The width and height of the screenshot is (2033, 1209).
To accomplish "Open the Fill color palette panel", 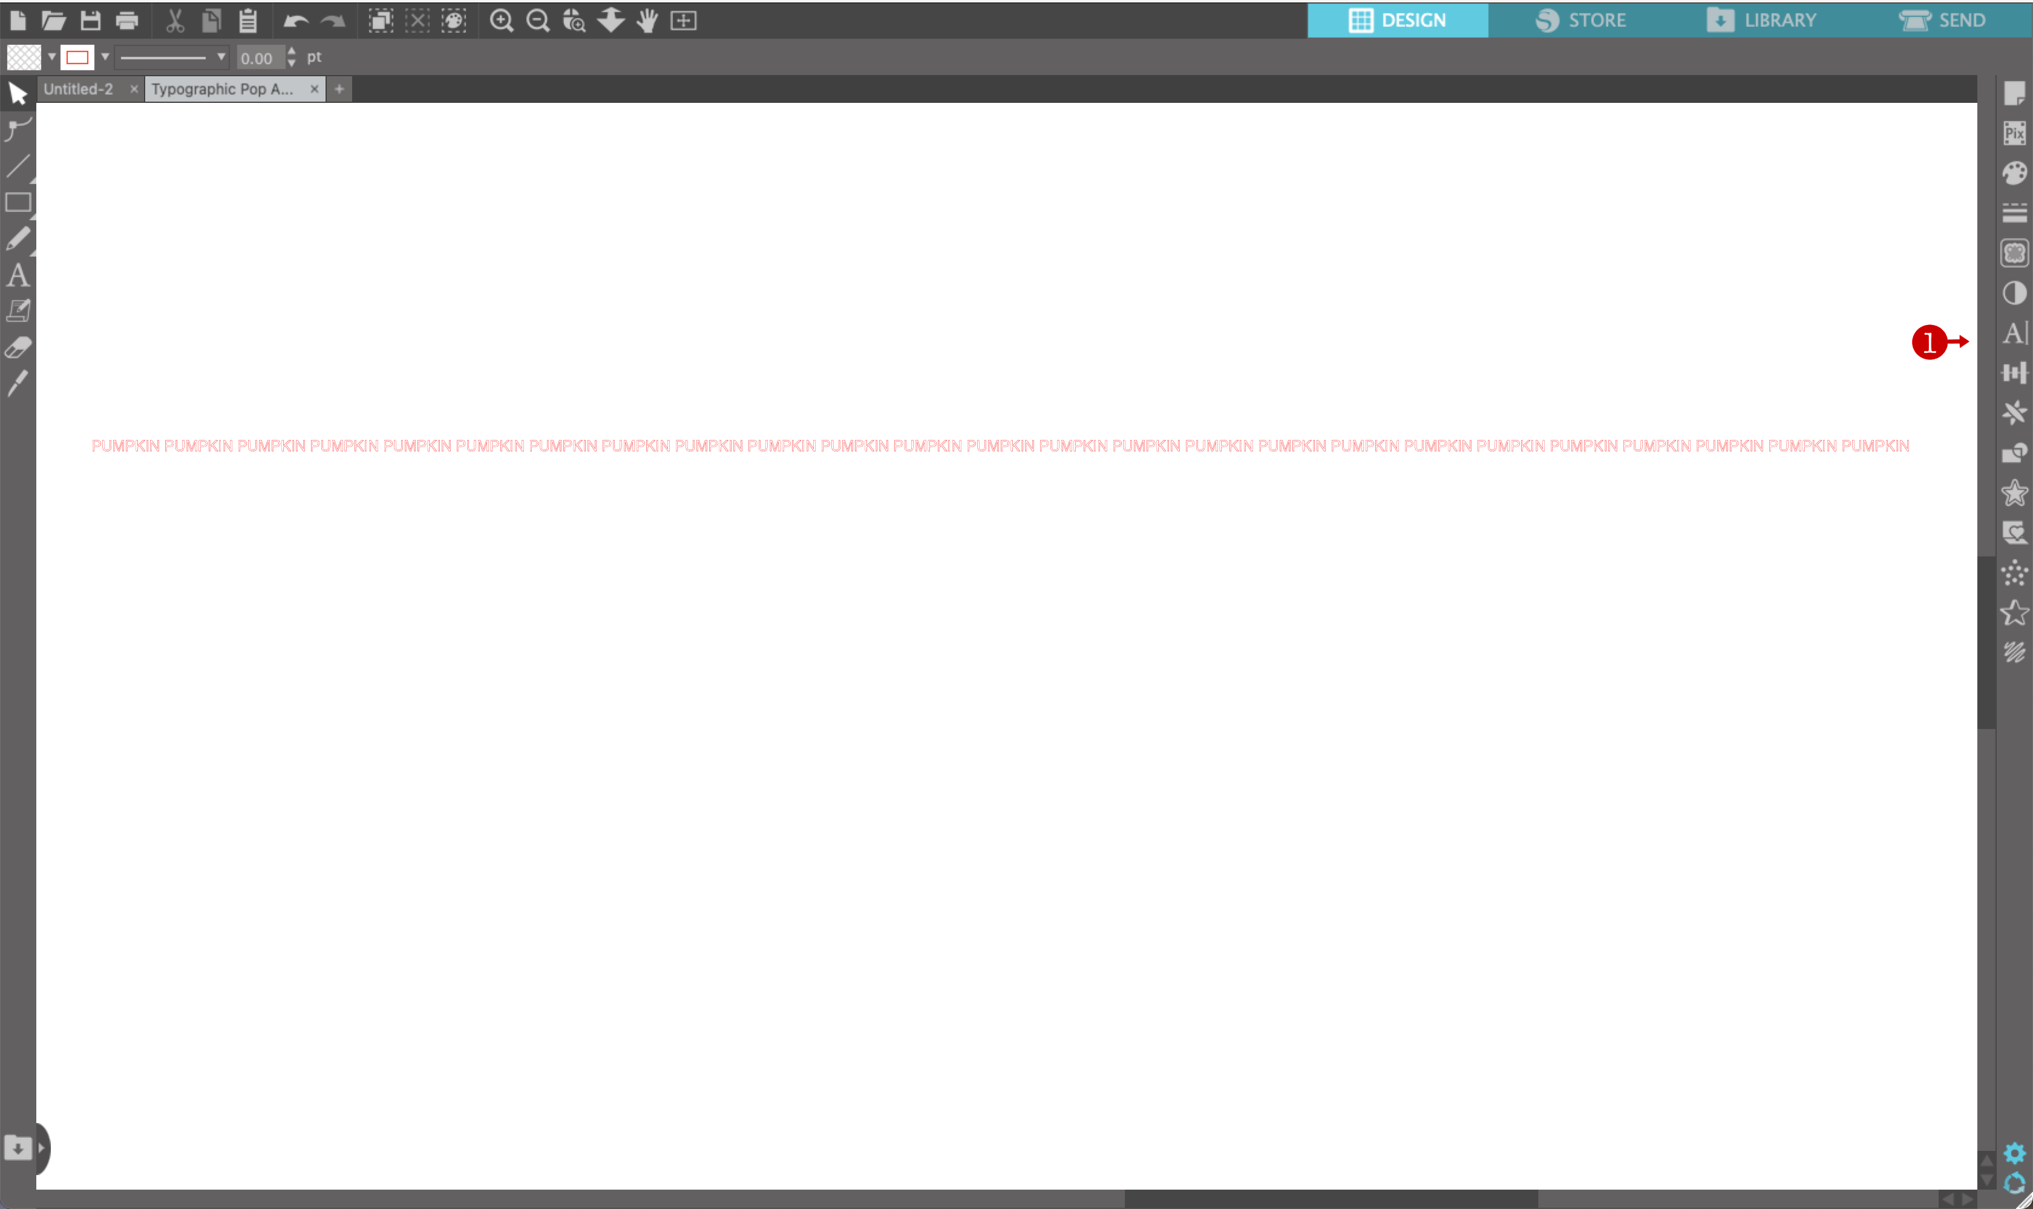I will (x=2016, y=172).
